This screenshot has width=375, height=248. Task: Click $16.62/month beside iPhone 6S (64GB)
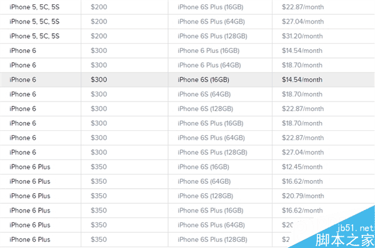(x=302, y=181)
